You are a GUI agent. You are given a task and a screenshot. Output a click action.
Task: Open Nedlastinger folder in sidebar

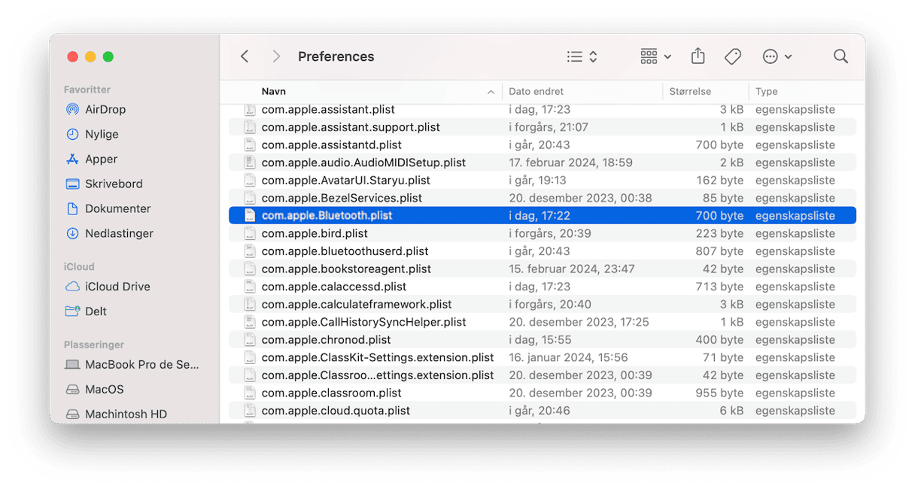coord(119,233)
